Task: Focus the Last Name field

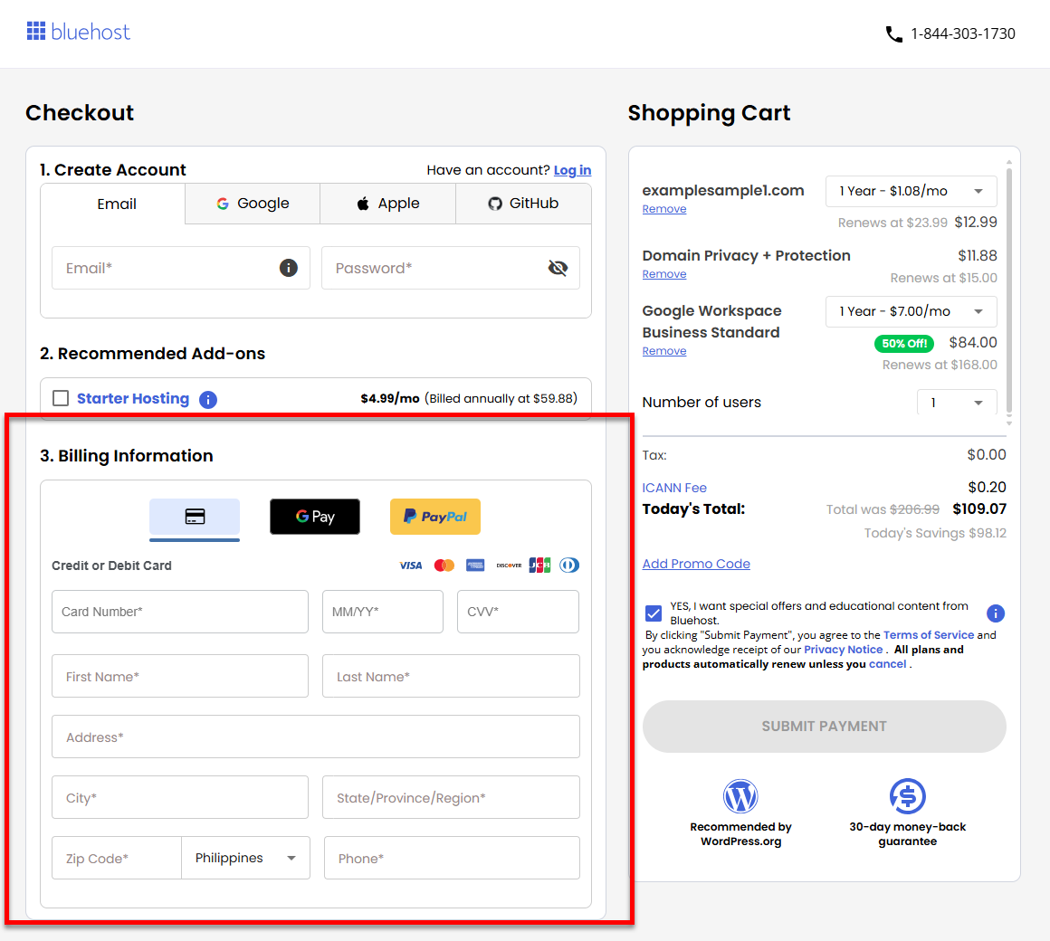Action: pyautogui.click(x=452, y=676)
